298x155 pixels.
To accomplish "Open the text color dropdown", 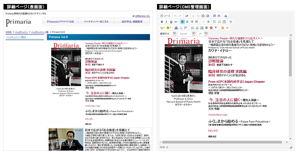I will [x=162, y=28].
